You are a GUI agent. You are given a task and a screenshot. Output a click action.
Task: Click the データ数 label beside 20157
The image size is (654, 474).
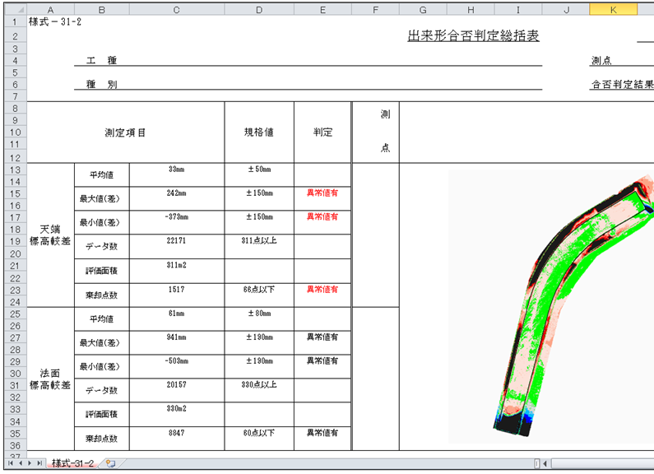pyautogui.click(x=102, y=391)
